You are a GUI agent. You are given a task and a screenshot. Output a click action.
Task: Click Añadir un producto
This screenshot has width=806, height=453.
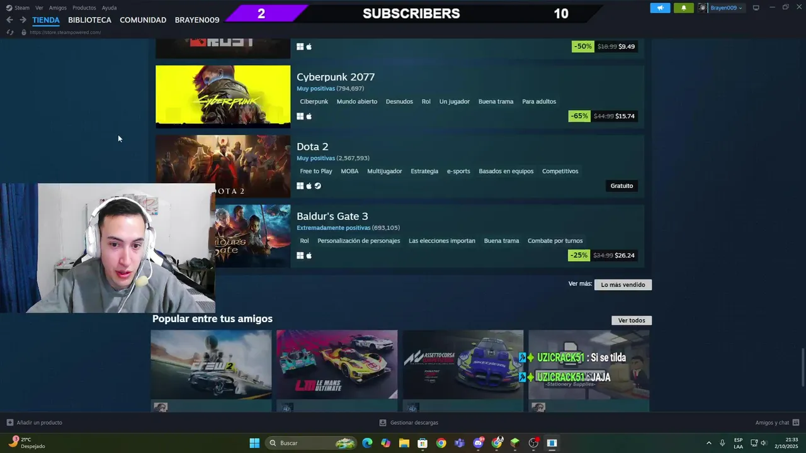coord(35,423)
